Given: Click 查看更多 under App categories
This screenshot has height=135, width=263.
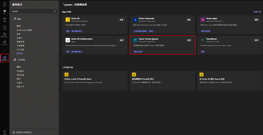Looking at the screenshot, I should (x=20, y=54).
